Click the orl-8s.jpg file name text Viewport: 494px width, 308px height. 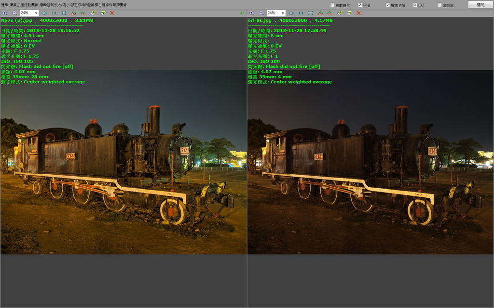pos(260,20)
